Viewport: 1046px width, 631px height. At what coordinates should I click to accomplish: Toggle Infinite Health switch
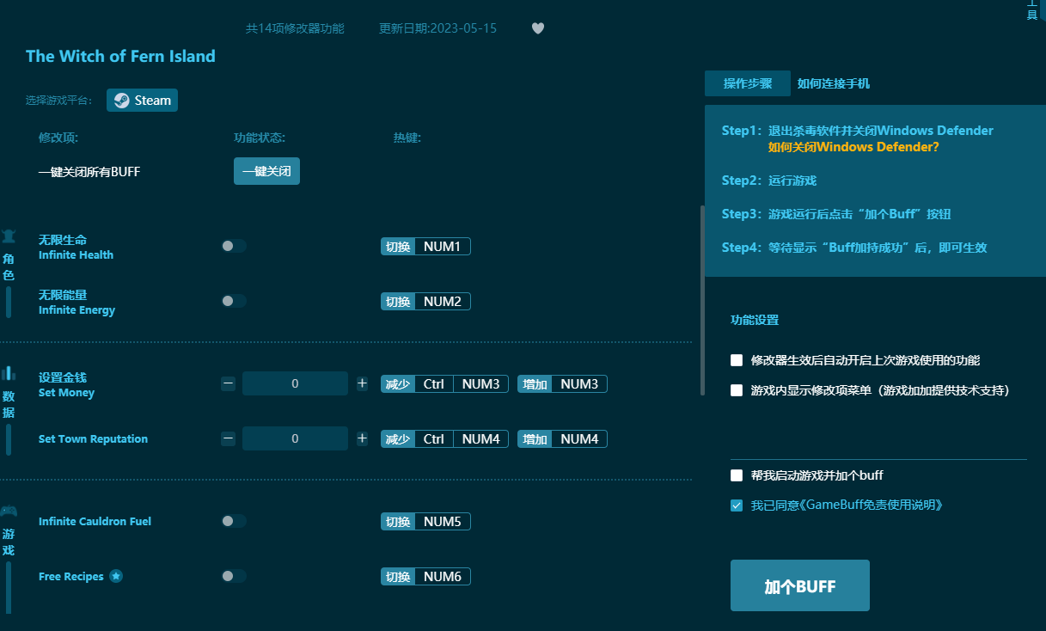click(233, 246)
